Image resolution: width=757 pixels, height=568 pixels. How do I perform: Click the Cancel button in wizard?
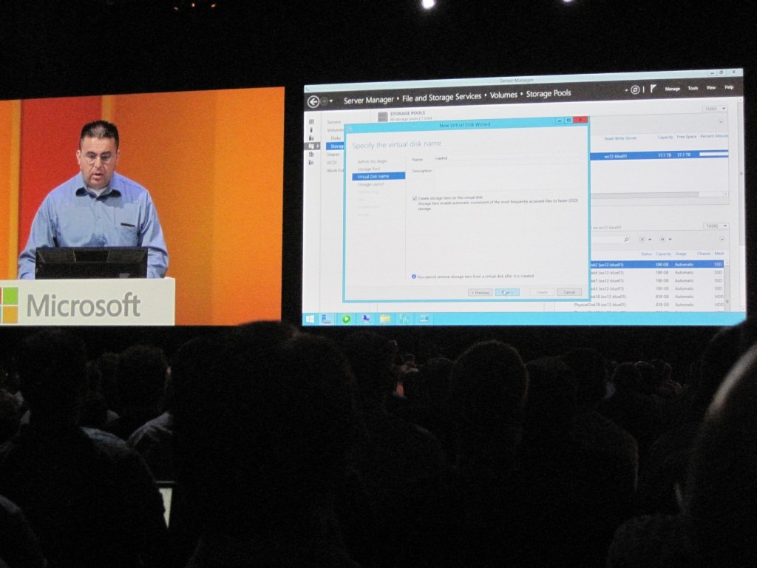coord(569,291)
